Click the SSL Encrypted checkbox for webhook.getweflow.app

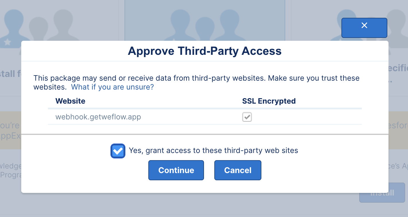point(247,117)
